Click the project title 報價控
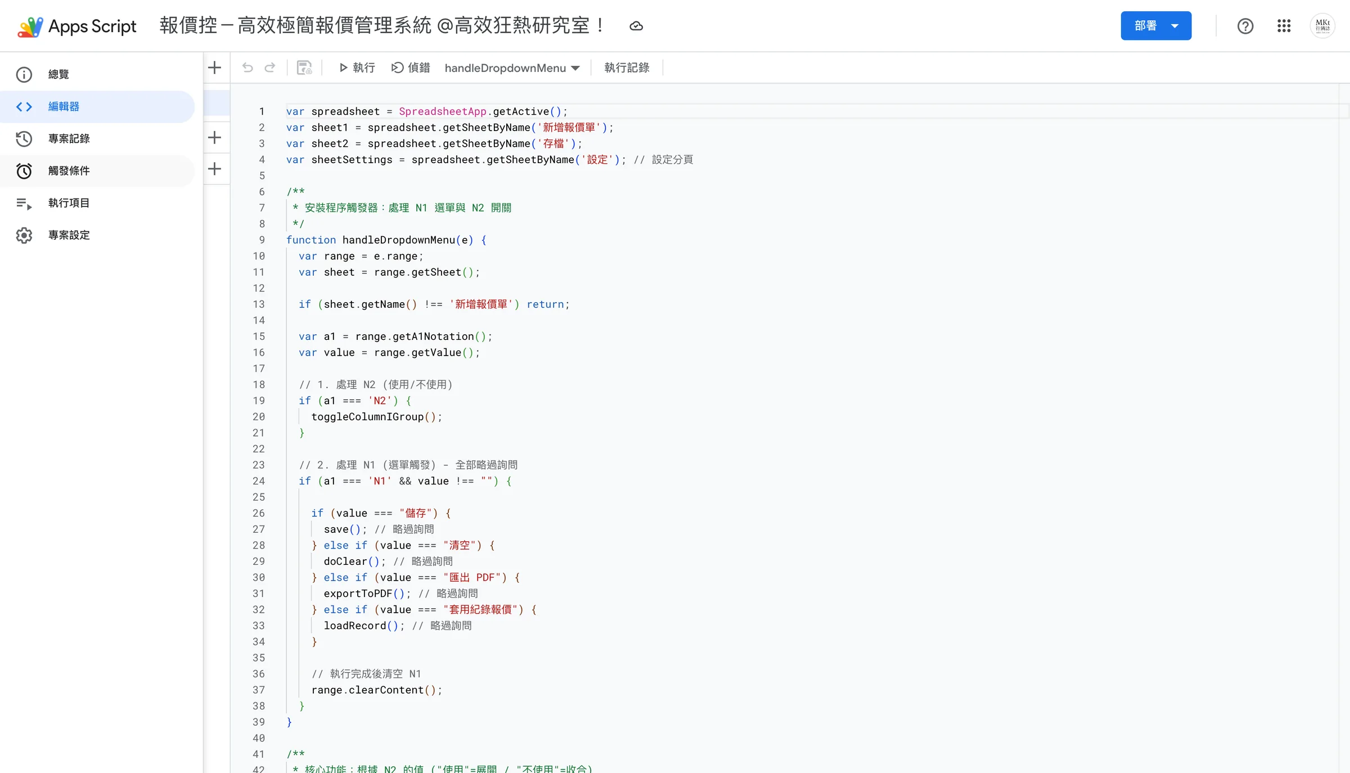The width and height of the screenshot is (1350, 773). [382, 26]
